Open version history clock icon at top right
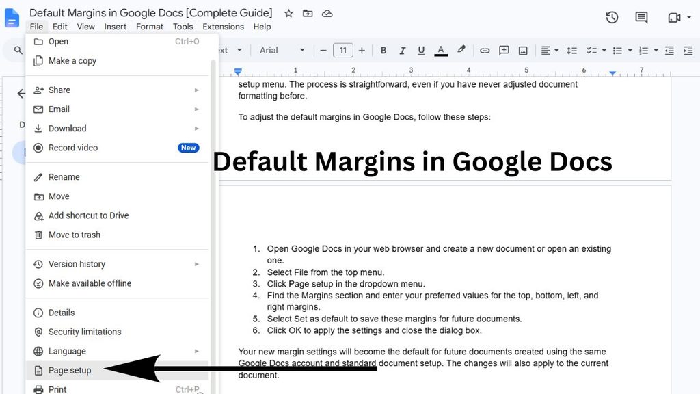 point(612,17)
